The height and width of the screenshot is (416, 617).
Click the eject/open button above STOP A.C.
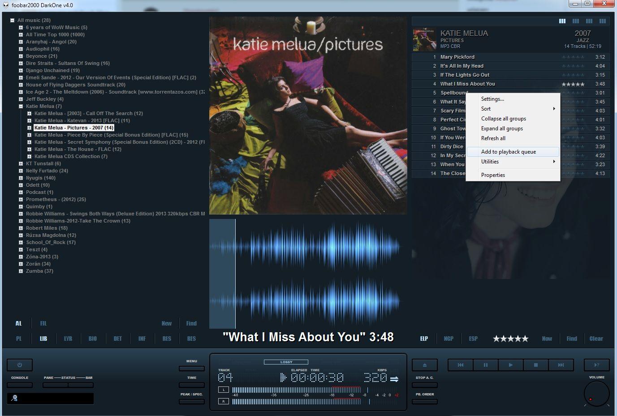(424, 365)
